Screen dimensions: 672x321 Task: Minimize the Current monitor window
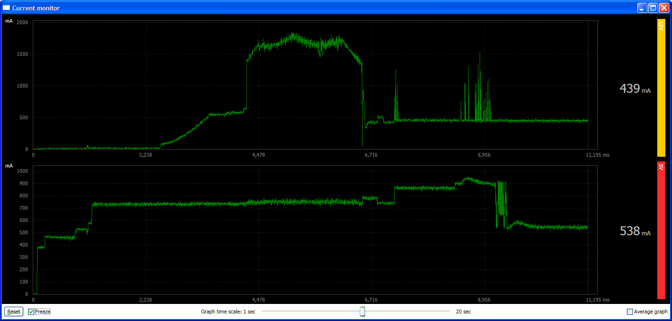(x=642, y=8)
